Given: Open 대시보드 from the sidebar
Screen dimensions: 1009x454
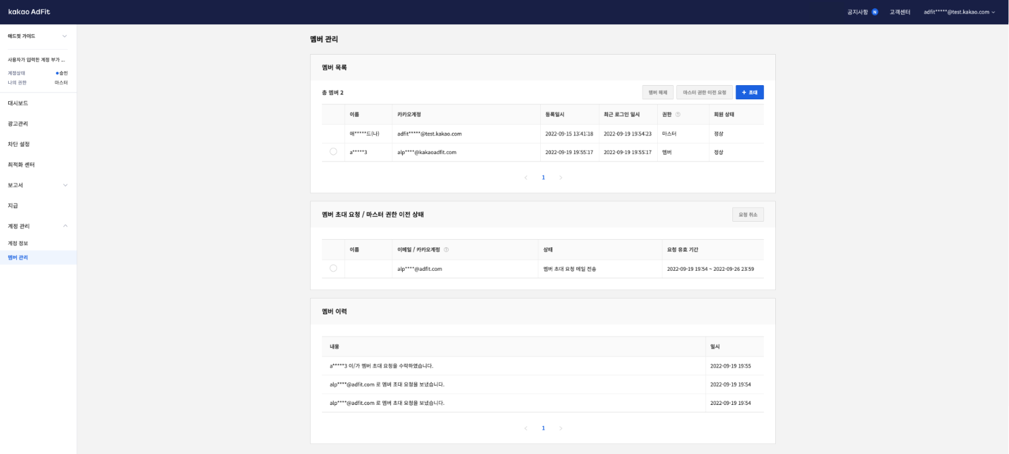Looking at the screenshot, I should (18, 103).
